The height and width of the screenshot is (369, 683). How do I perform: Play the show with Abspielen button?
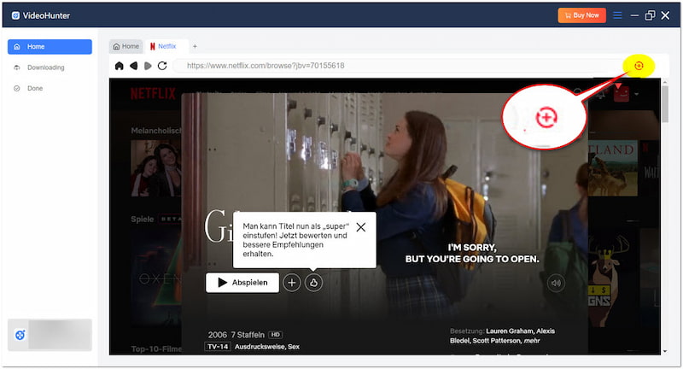pos(242,283)
